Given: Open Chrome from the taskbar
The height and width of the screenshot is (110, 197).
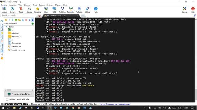Looking at the screenshot, I should pyautogui.click(x=73, y=108).
